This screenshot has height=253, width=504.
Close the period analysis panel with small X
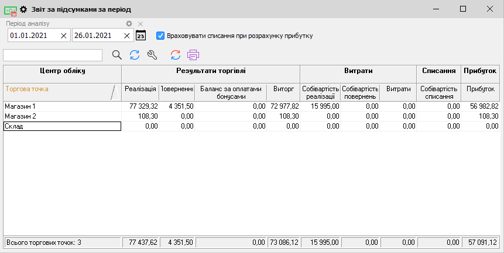click(140, 24)
